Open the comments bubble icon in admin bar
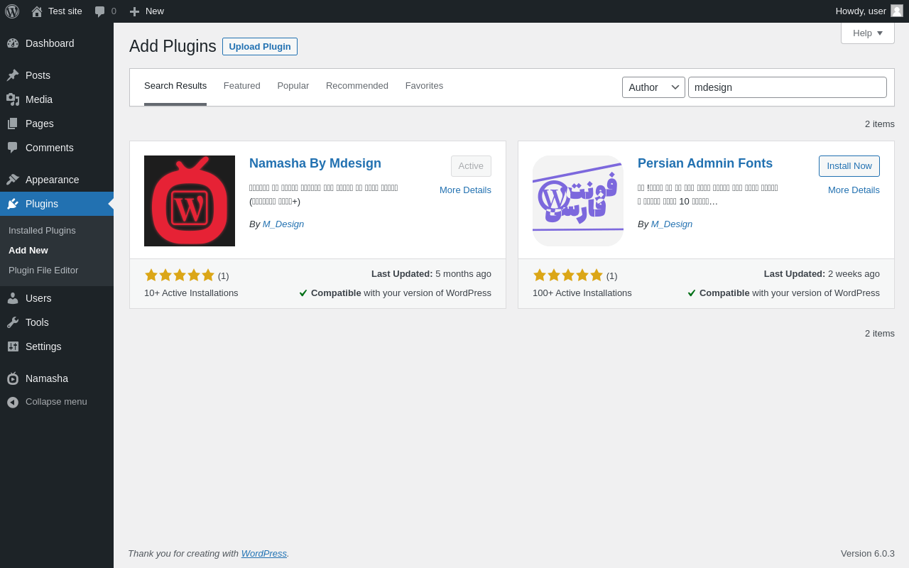Image resolution: width=909 pixels, height=568 pixels. pyautogui.click(x=100, y=11)
